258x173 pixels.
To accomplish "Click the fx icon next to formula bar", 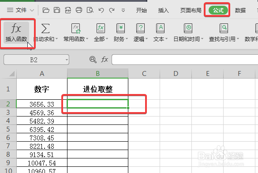I will click(105, 60).
